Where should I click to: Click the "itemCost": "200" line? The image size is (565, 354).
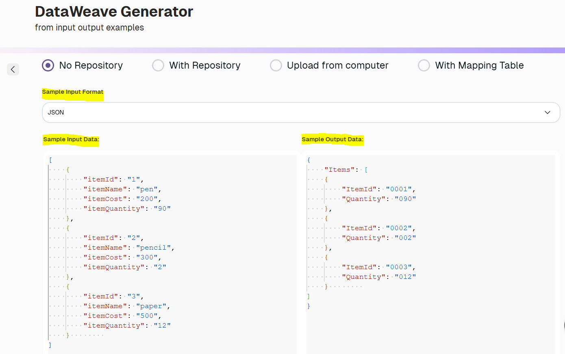[122, 199]
